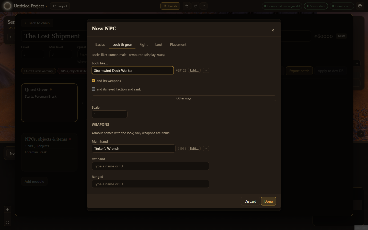This screenshot has height=230, width=368.
Task: Zoom out on the canvas
Action: [7, 216]
